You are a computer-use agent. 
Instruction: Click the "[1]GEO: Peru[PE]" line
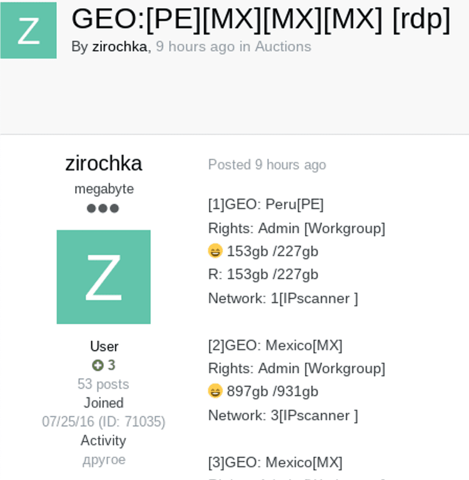point(266,205)
